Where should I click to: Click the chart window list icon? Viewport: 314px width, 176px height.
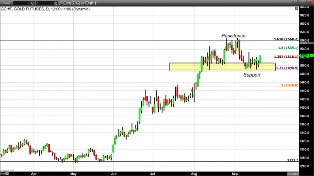click(x=69, y=3)
